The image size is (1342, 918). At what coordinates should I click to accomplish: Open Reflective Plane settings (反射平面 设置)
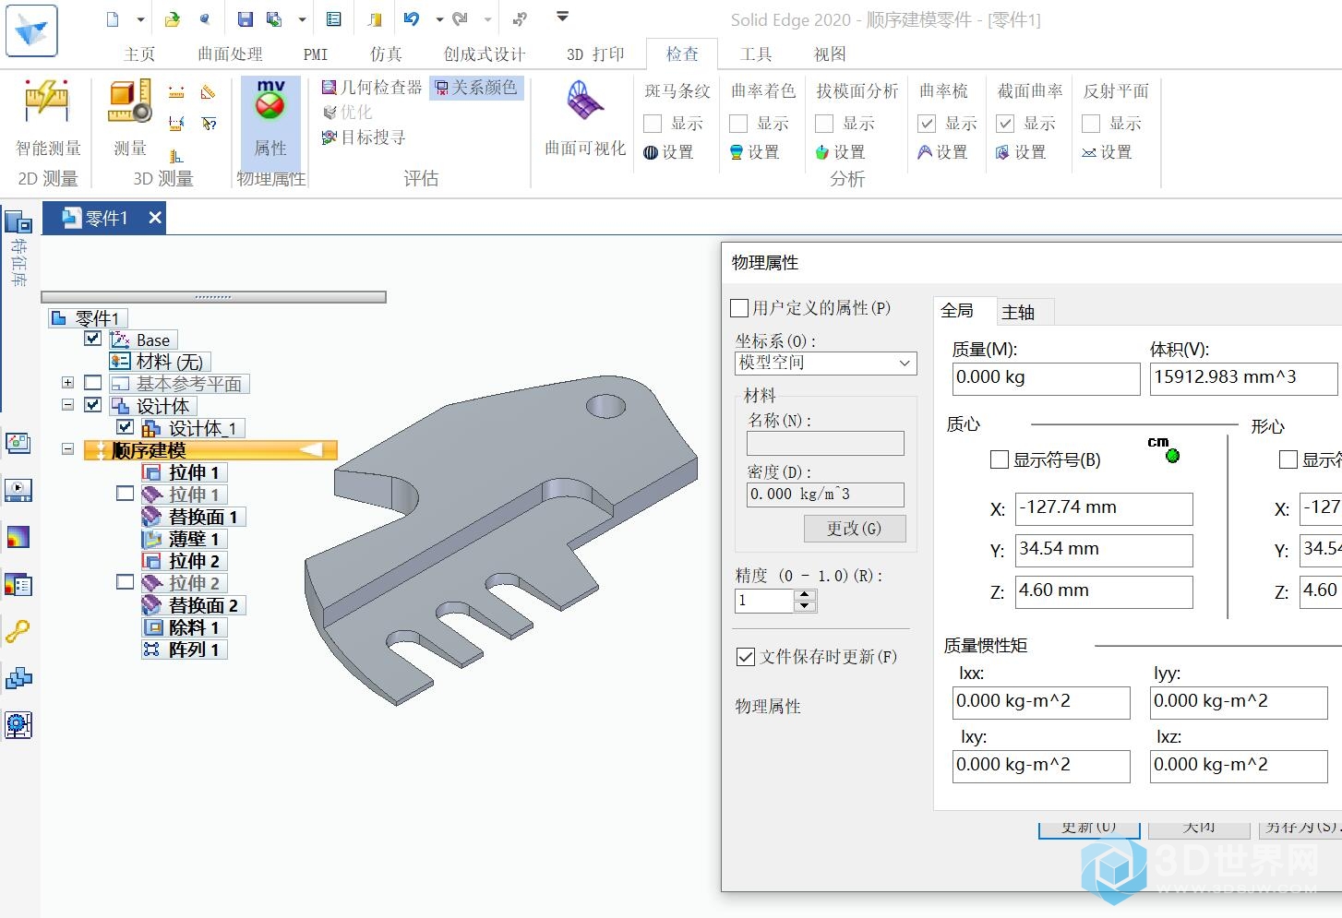click(x=1107, y=152)
